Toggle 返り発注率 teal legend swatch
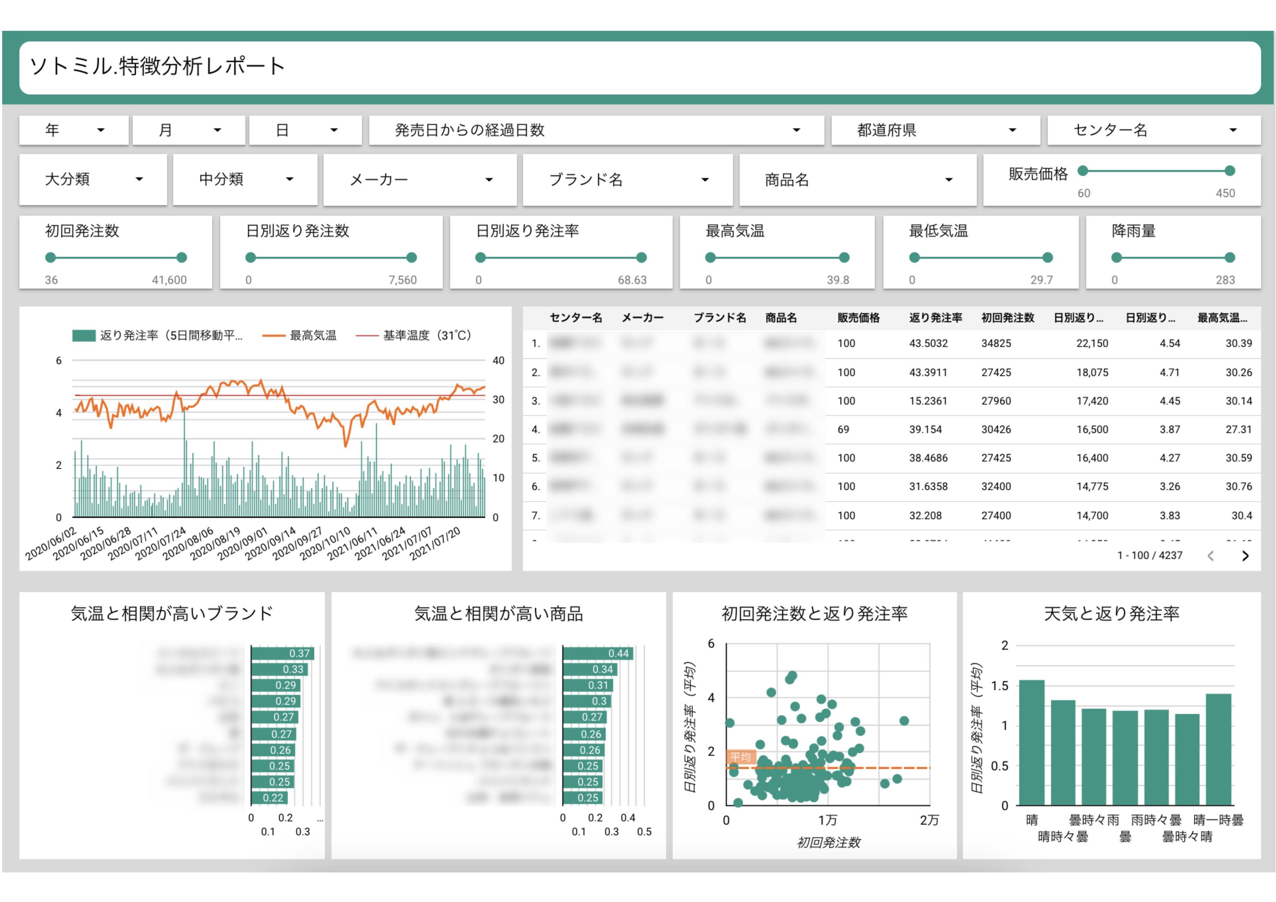The width and height of the screenshot is (1276, 902). pyautogui.click(x=84, y=336)
